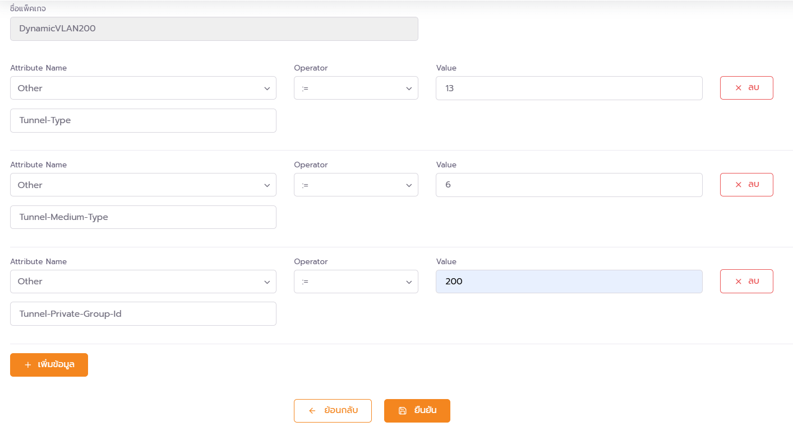Image resolution: width=793 pixels, height=436 pixels.
Task: Click the X icon in the first ลบ button
Action: (x=738, y=88)
